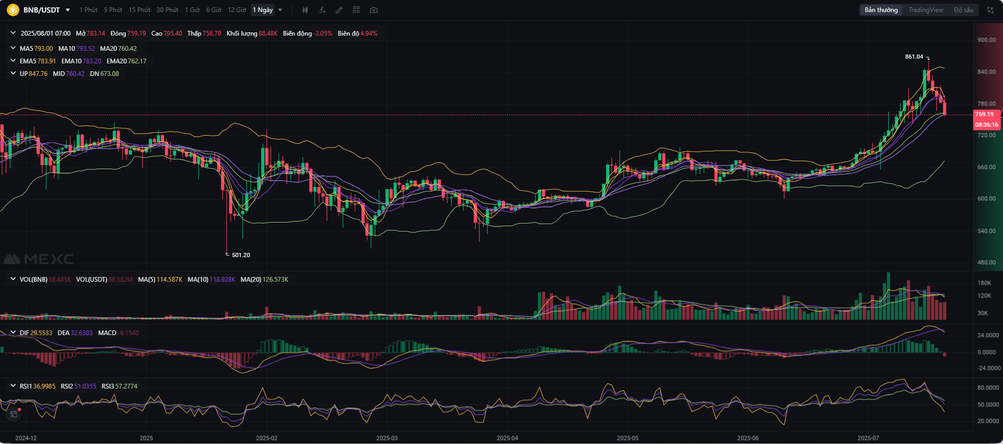Choose the 6 Giờ timeframe
1003x444 pixels.
[x=213, y=10]
